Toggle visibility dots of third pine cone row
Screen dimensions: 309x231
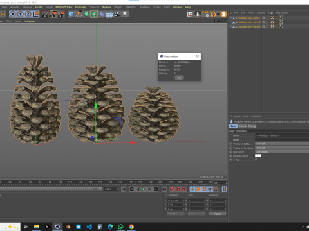pos(267,26)
